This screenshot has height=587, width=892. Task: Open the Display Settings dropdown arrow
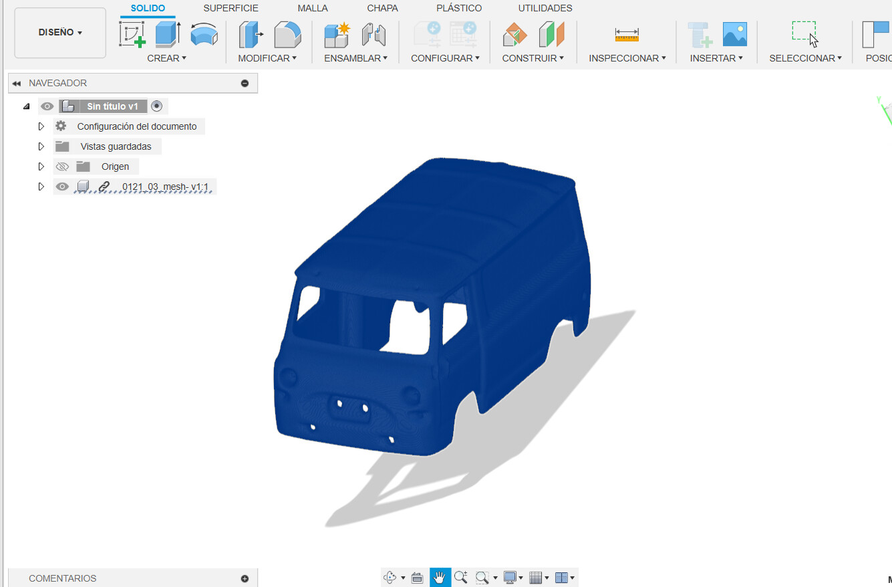521,578
